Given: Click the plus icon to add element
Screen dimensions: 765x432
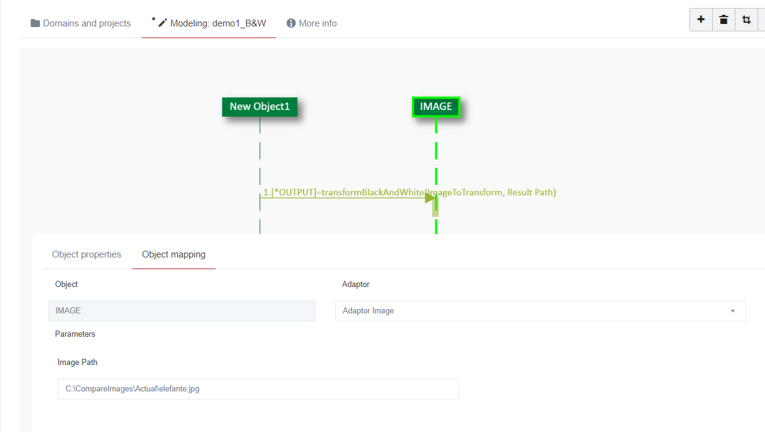Looking at the screenshot, I should pos(700,20).
